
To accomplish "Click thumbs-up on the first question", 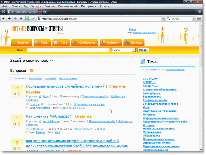I will [15, 94].
